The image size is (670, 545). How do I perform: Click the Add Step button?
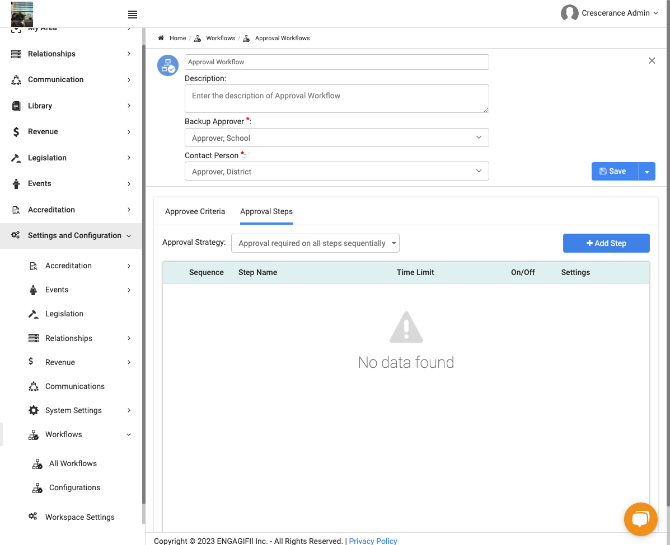[606, 243]
